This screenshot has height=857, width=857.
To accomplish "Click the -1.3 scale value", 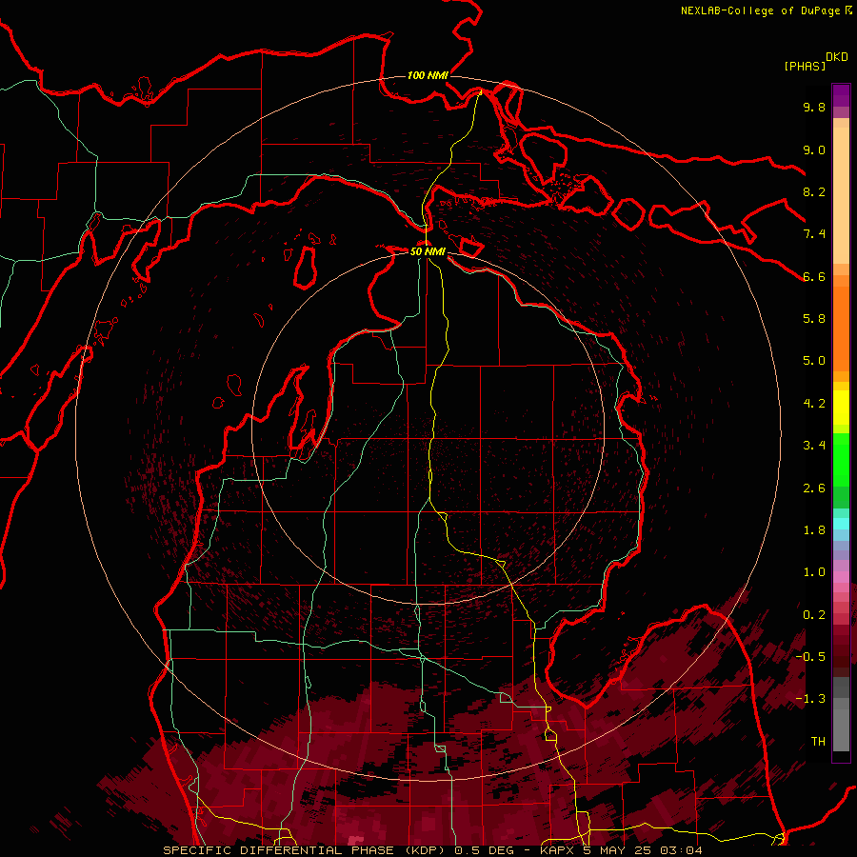I will pos(810,699).
